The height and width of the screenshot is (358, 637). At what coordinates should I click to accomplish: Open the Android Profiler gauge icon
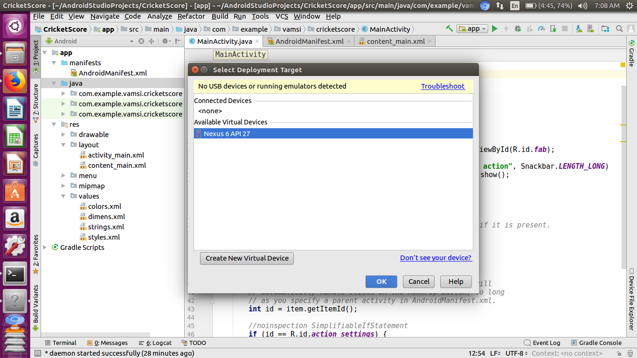coord(541,28)
